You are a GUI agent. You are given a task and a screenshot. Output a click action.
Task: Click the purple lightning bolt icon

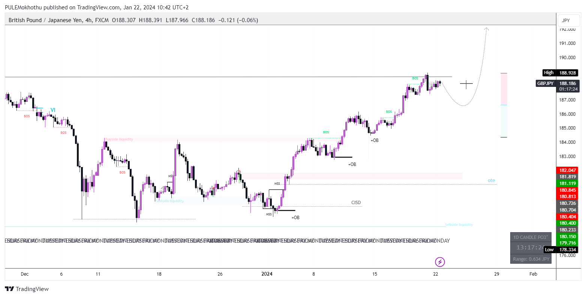tap(440, 262)
